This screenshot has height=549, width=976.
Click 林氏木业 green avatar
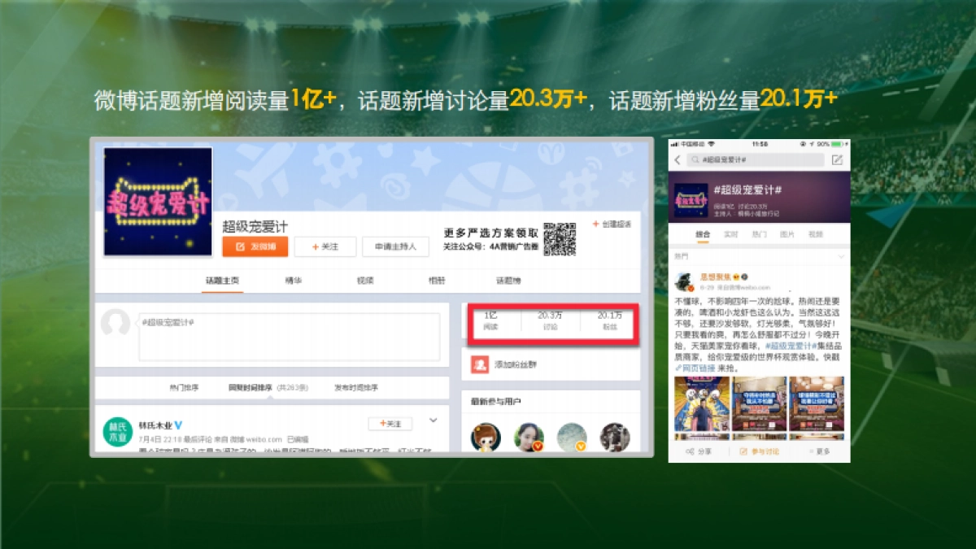(x=117, y=432)
